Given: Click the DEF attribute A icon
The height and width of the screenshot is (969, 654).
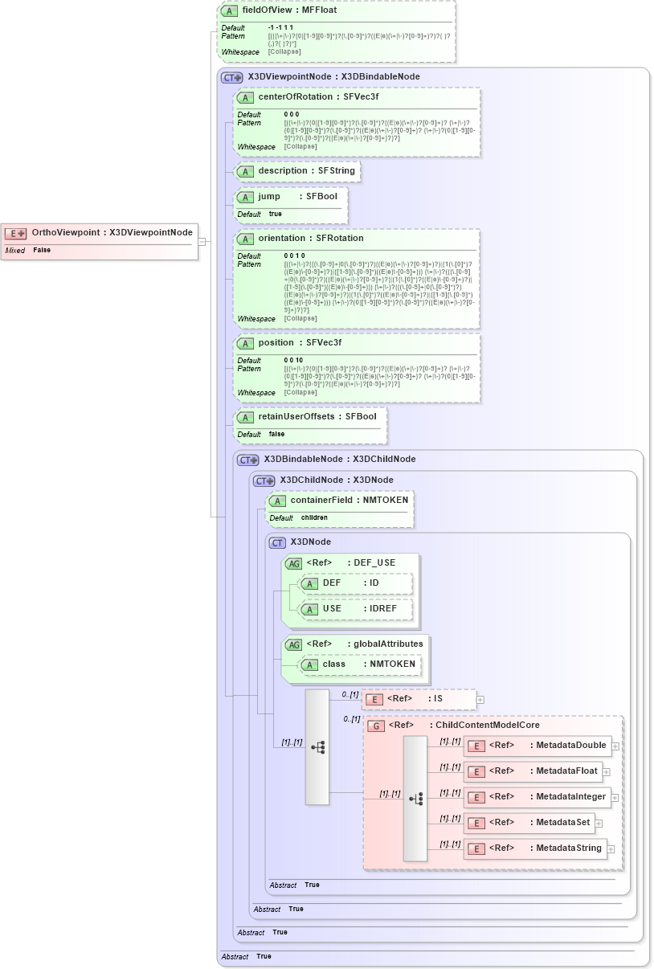Looking at the screenshot, I should click(310, 584).
